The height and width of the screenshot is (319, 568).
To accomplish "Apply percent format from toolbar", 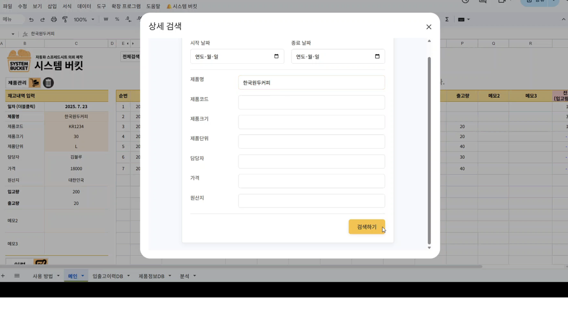I will click(x=117, y=19).
